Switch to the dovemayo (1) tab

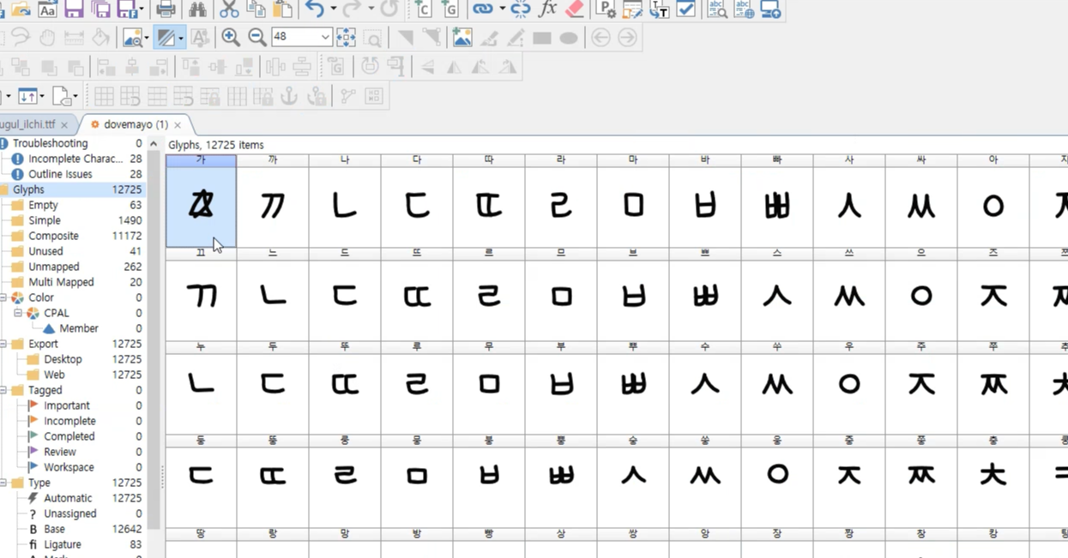[136, 124]
